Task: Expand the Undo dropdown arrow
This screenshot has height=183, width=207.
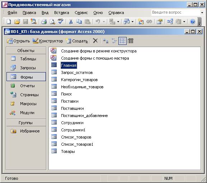Action: [x=104, y=22]
